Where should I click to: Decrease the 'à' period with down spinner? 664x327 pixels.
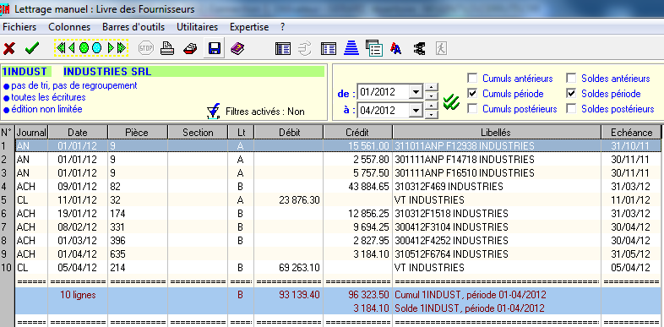[431, 114]
